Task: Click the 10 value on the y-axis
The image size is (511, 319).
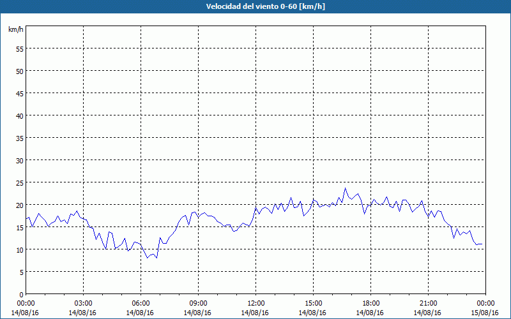Action: [x=20, y=249]
